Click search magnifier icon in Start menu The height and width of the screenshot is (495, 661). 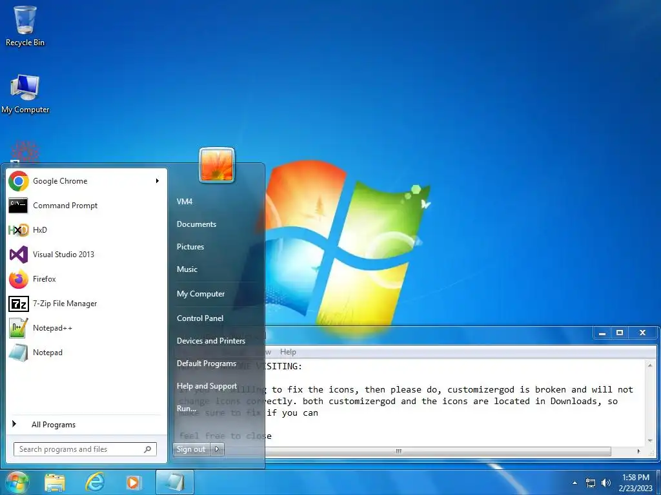click(x=148, y=449)
